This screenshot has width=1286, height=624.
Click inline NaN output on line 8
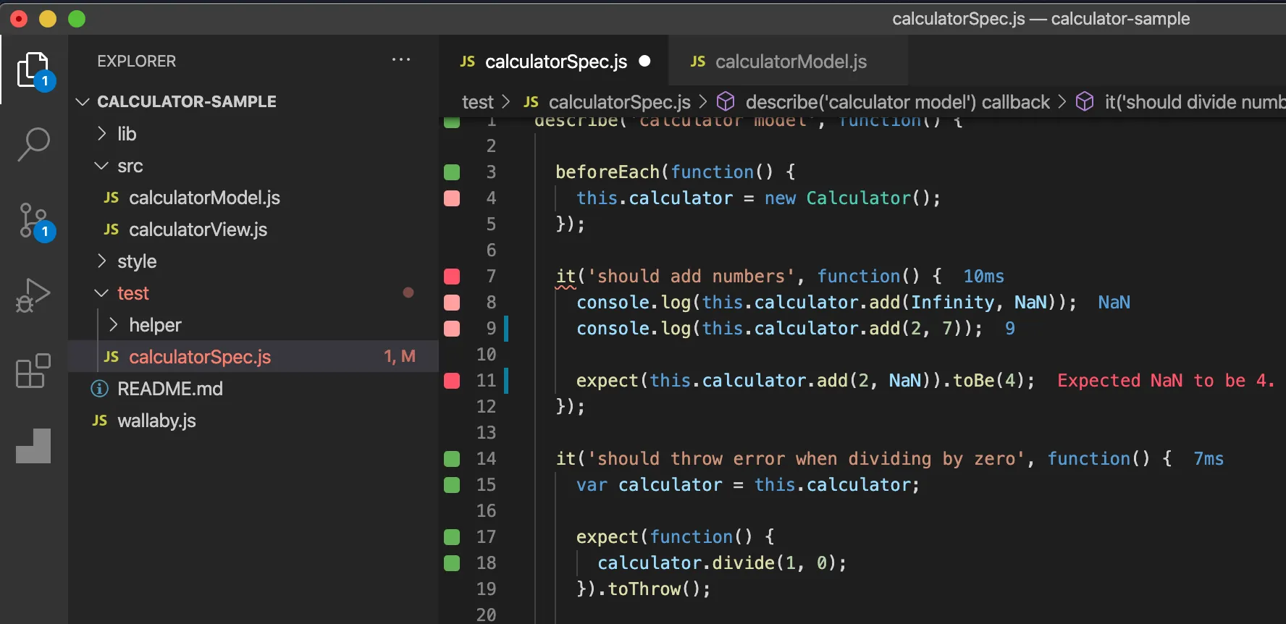[x=1114, y=302]
